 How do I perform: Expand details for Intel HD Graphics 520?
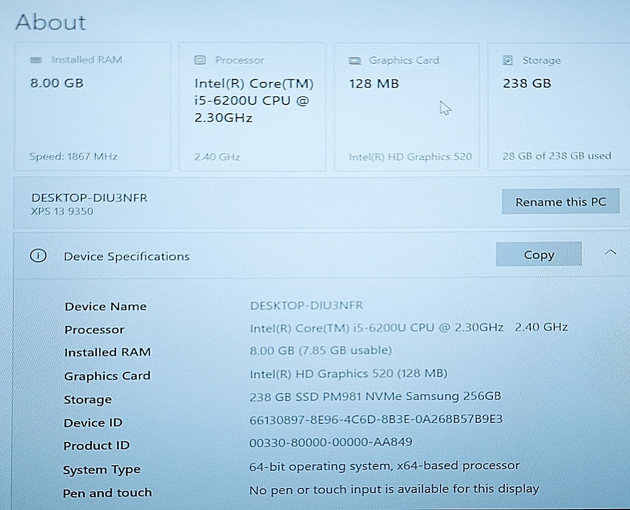pyautogui.click(x=410, y=156)
